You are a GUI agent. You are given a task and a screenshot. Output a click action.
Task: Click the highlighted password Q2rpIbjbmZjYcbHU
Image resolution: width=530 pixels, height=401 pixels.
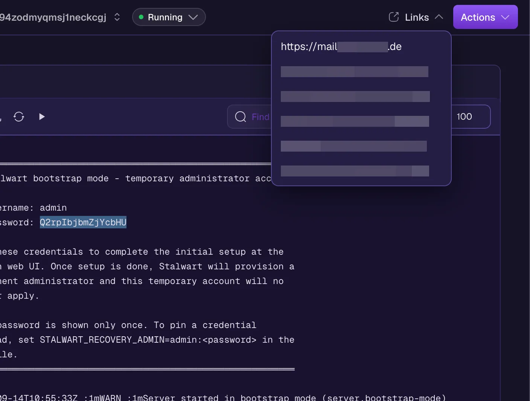(83, 222)
